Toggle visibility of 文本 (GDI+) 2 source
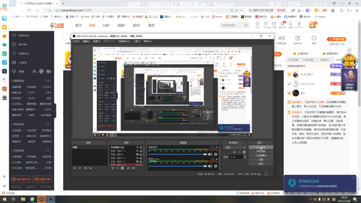Viewport: 361px width, 203px height. coord(138,158)
